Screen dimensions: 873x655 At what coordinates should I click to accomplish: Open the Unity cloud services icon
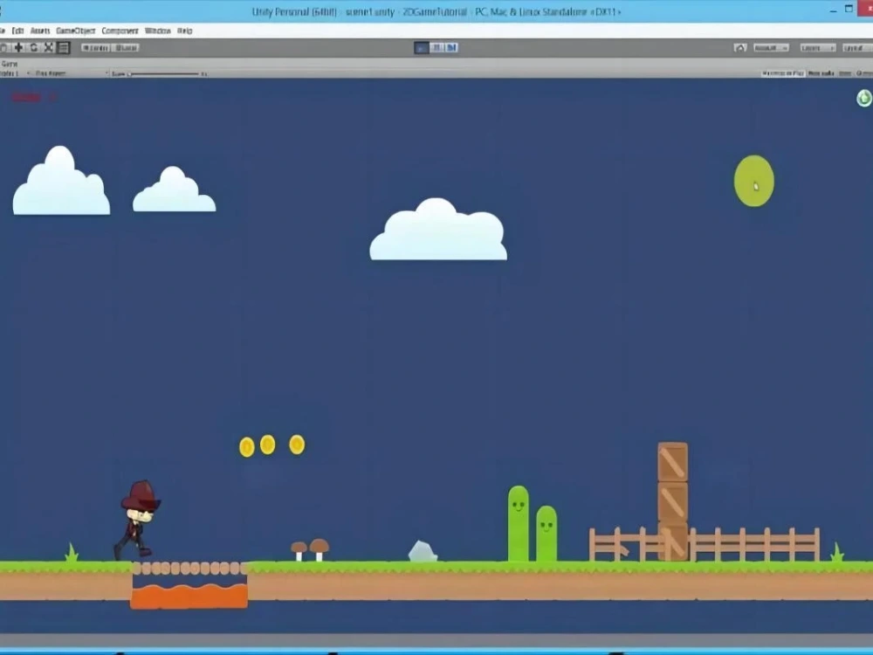tap(739, 48)
